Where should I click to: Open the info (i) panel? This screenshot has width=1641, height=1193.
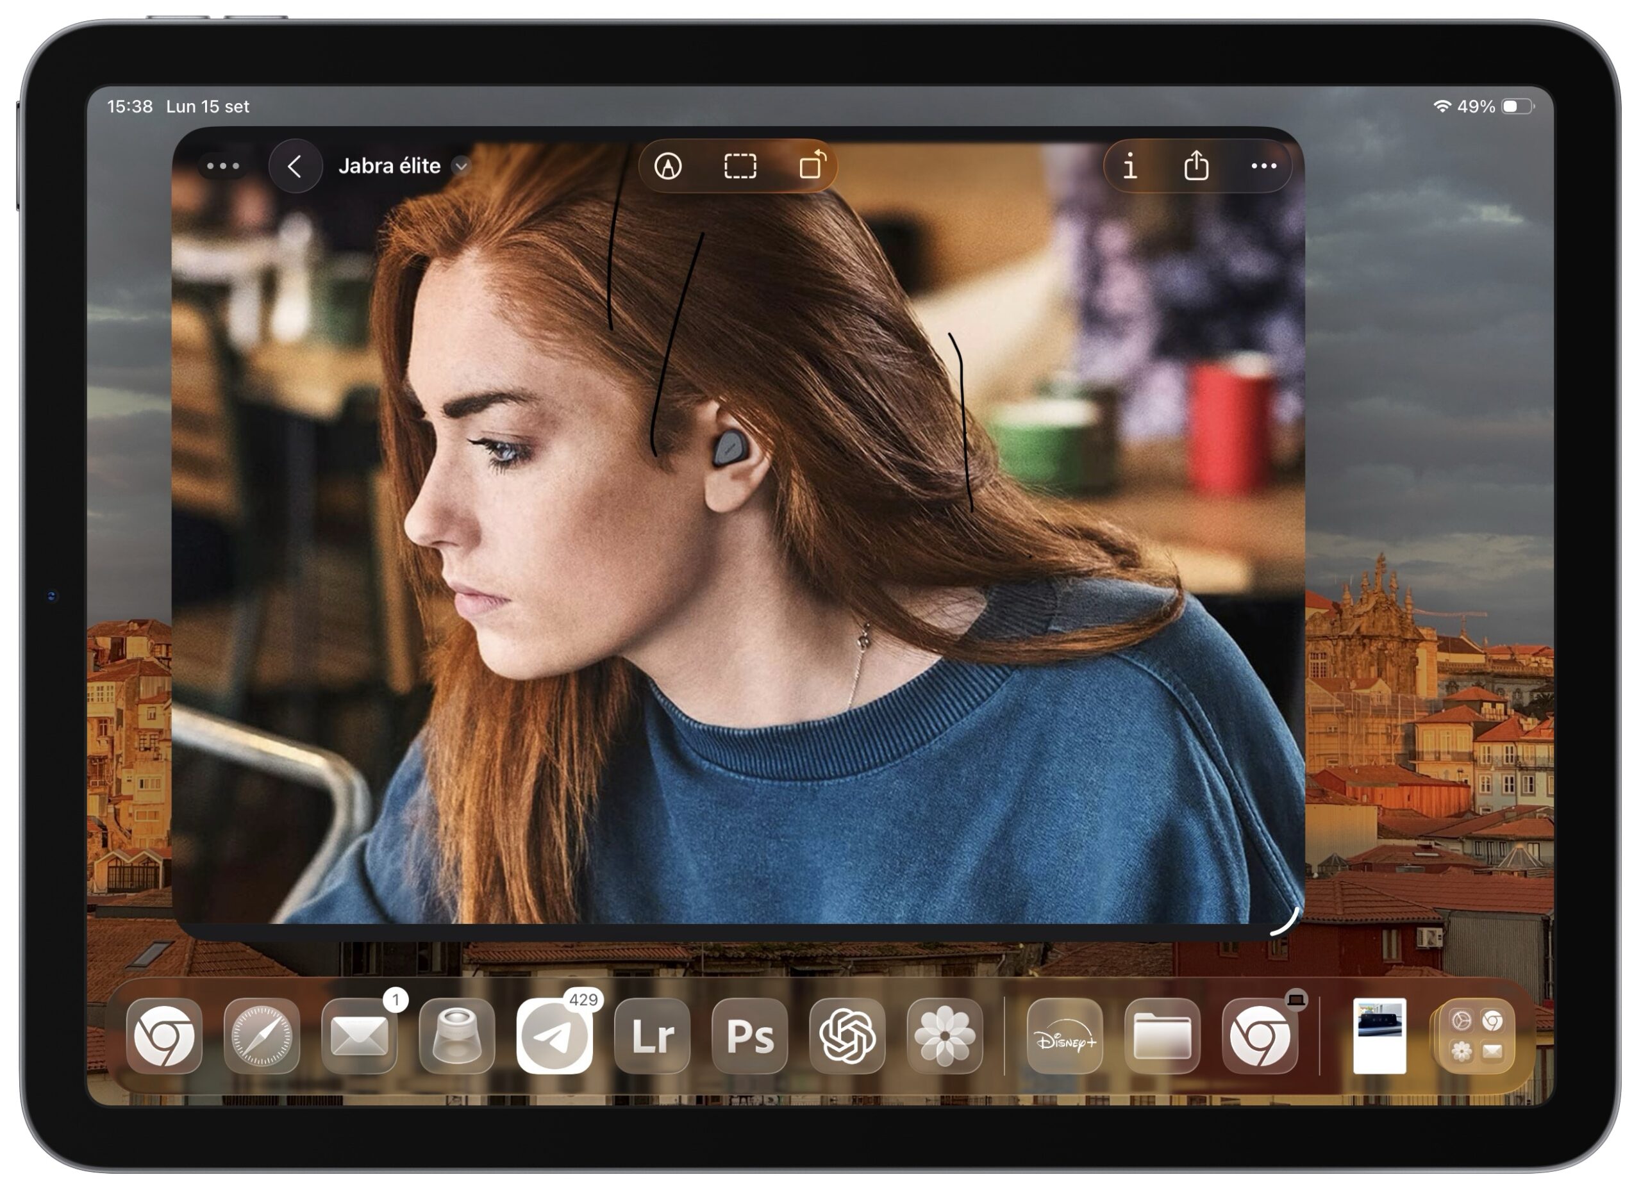[1129, 167]
